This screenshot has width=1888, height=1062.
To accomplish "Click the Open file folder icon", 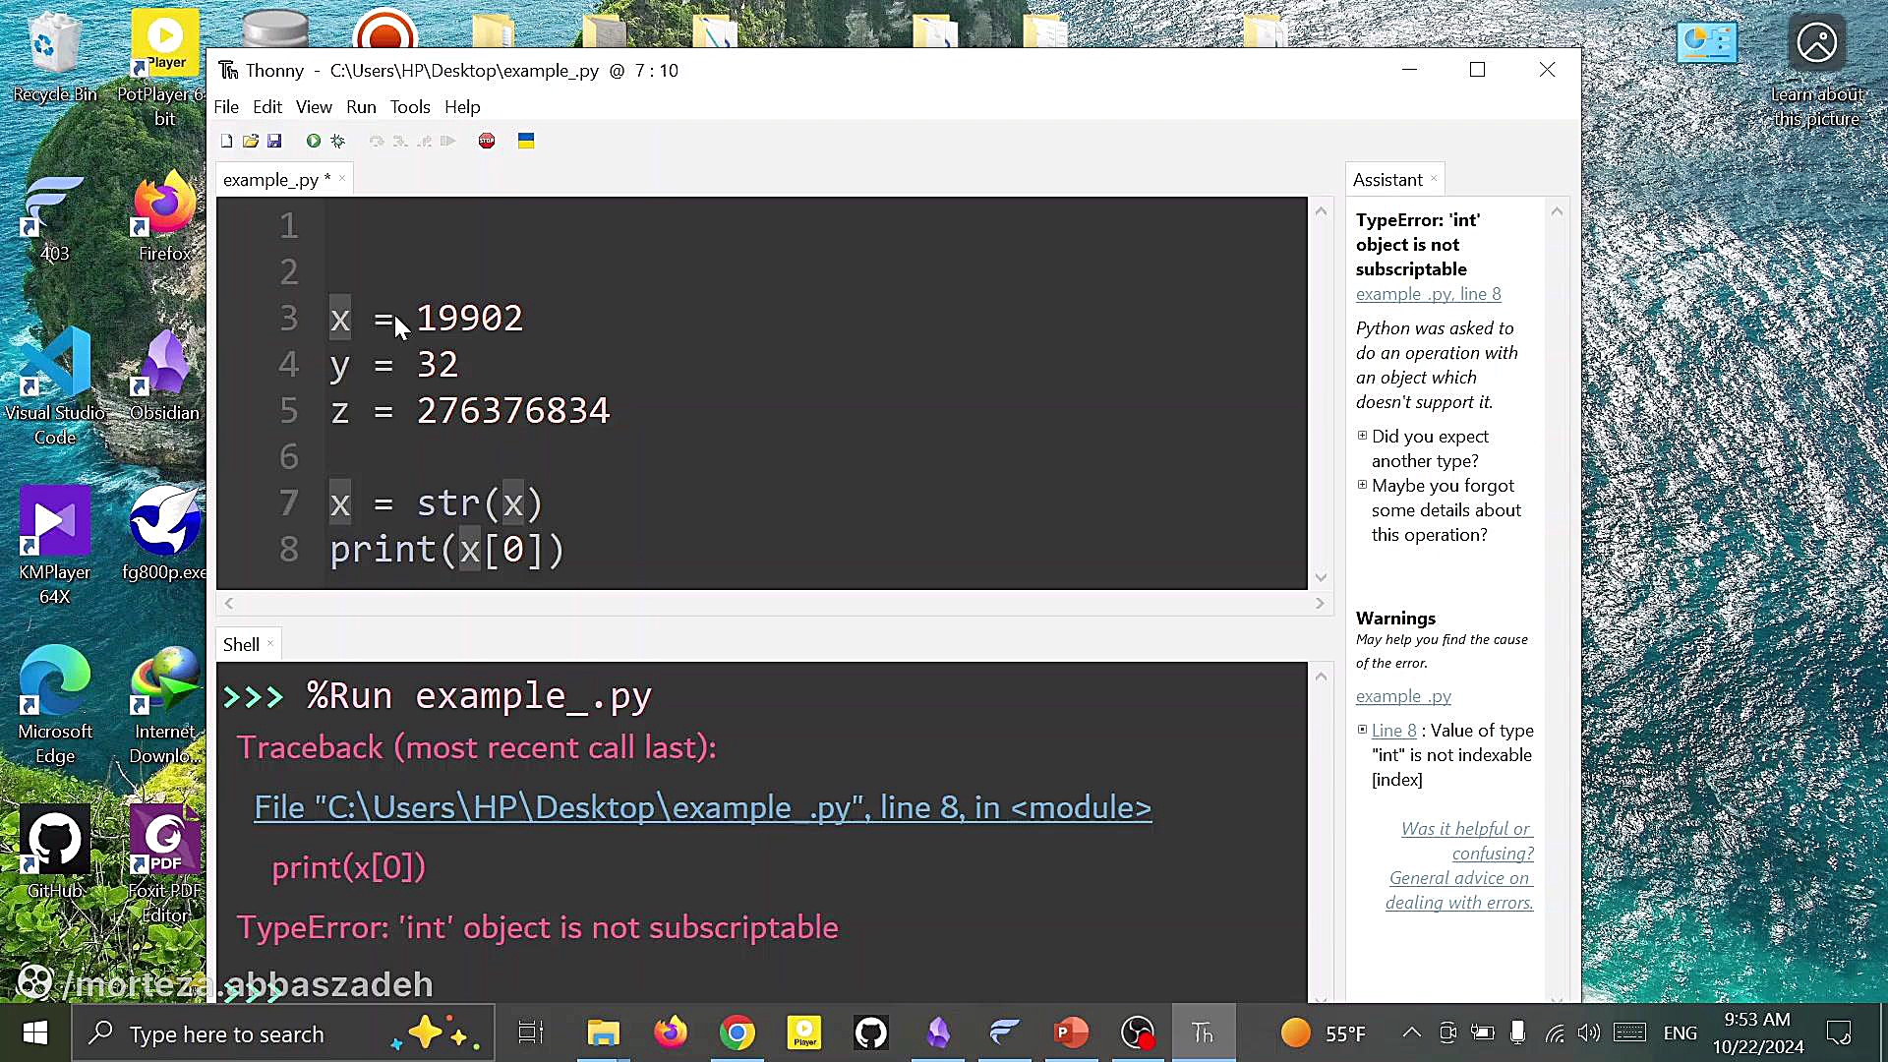I will [x=251, y=142].
